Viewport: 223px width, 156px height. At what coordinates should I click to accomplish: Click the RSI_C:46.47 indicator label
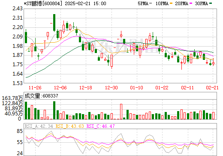(x=101, y=126)
